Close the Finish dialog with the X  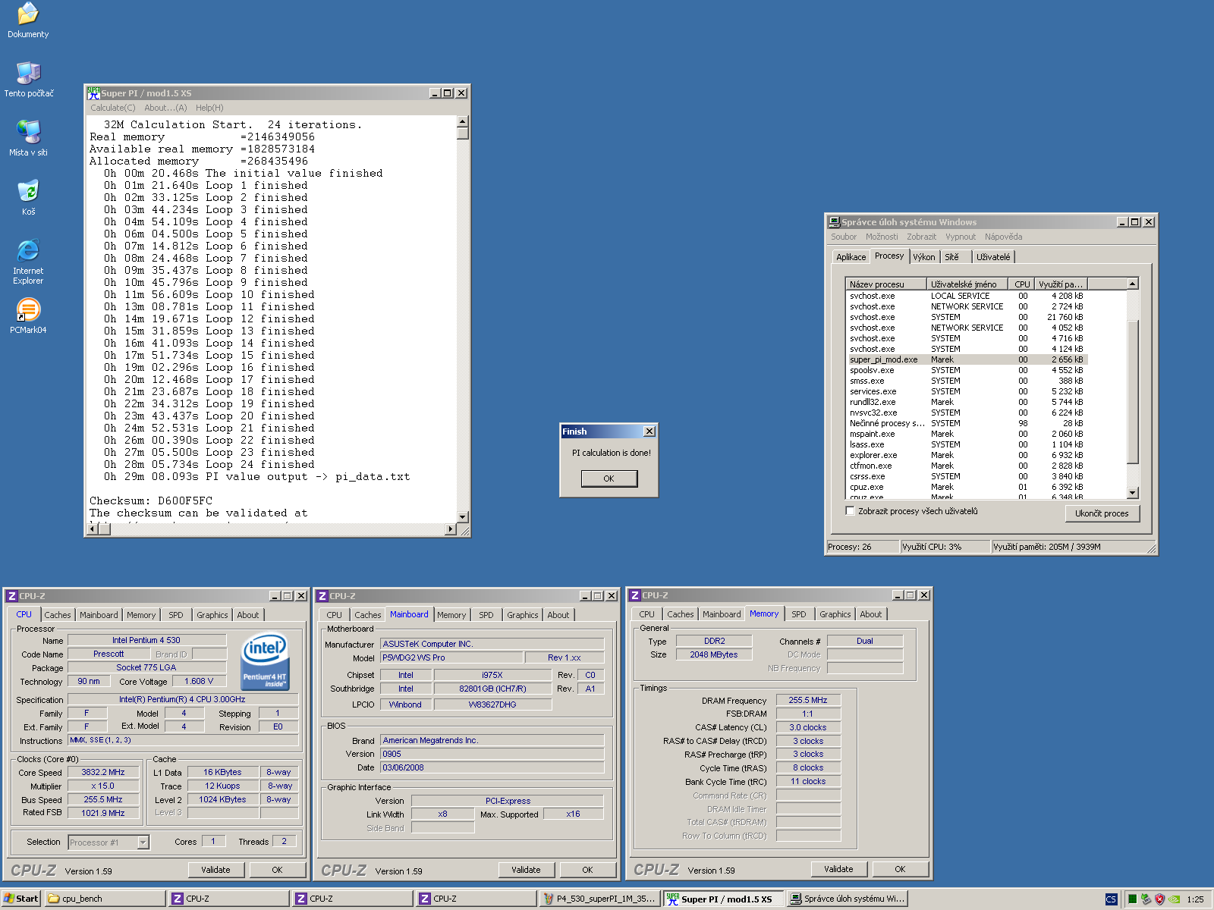649,431
